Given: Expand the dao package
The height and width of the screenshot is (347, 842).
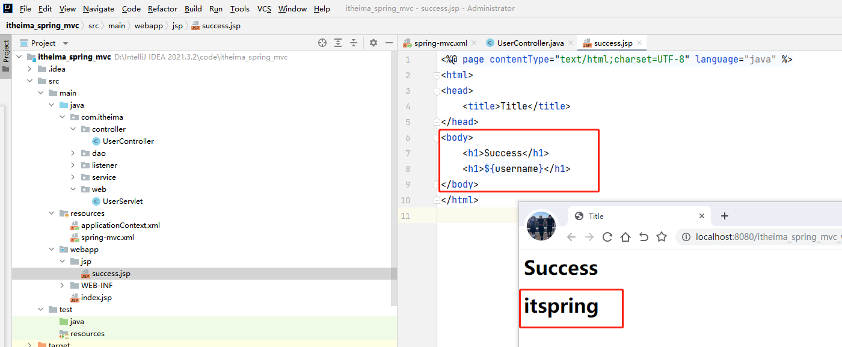Looking at the screenshot, I should [x=73, y=153].
